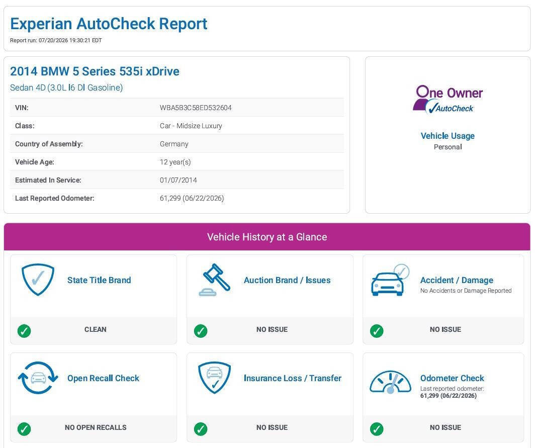Click NO ISSUE status under Accident / Damage
The height and width of the screenshot is (448, 538).
[x=445, y=329]
